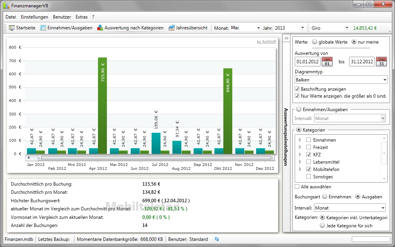
Task: Open the ? help menu
Action: click(x=93, y=17)
